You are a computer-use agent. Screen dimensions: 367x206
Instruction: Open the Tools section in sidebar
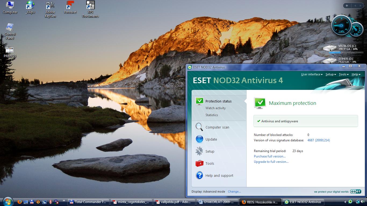[x=210, y=163]
